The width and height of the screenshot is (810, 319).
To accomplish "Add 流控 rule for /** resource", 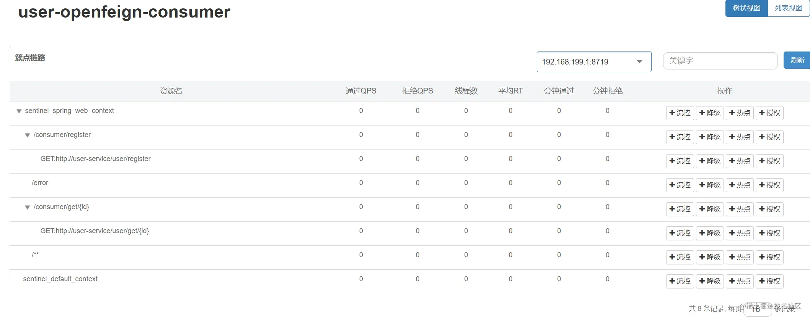I will click(x=680, y=257).
